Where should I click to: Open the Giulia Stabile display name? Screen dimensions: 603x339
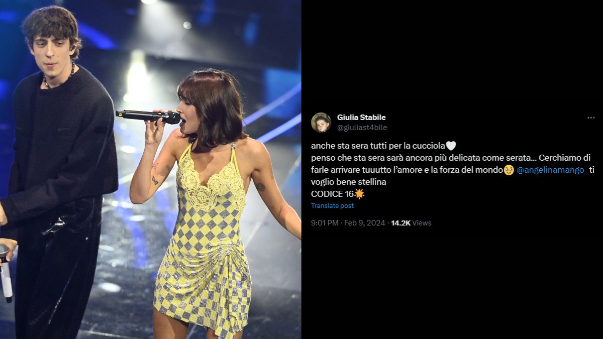(x=361, y=118)
